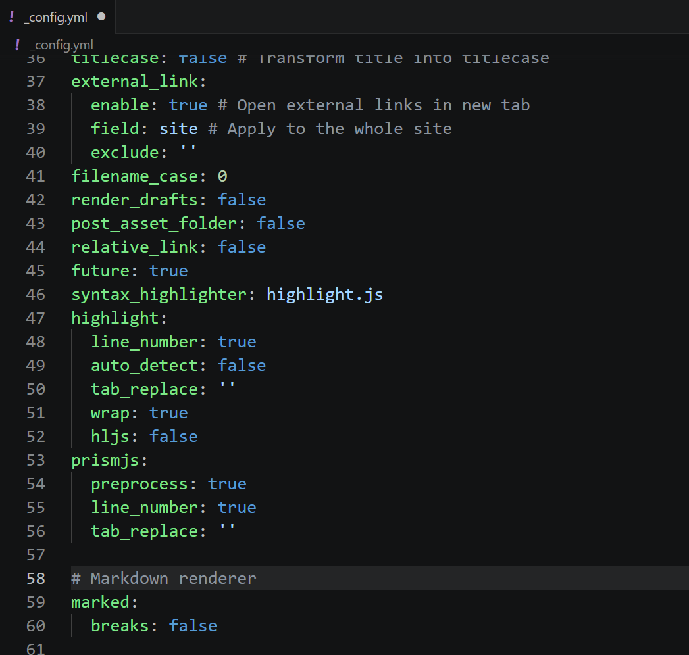This screenshot has width=689, height=655.
Task: Click the external_link key name
Action: pos(134,82)
